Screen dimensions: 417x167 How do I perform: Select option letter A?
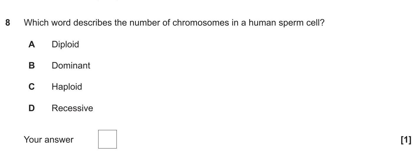click(x=32, y=44)
